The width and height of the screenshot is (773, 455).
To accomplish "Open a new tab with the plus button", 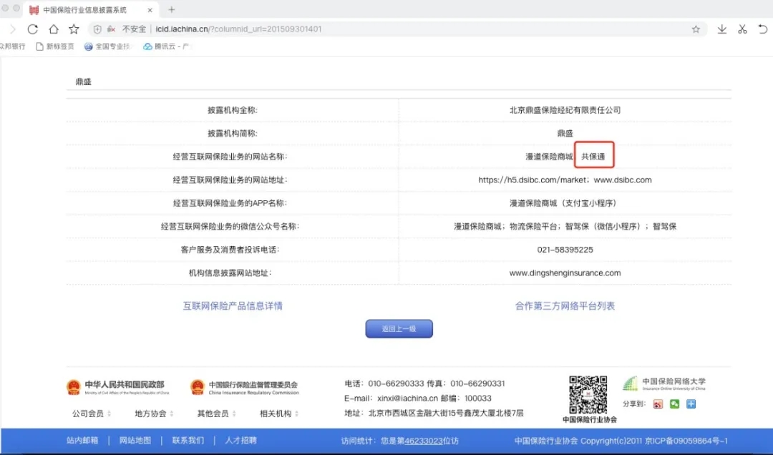I will (172, 9).
